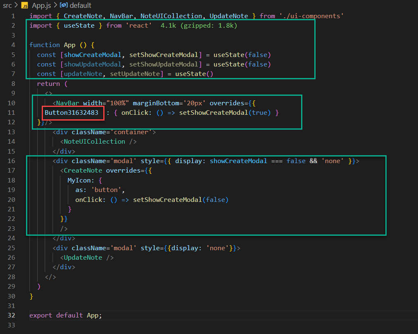Click the 'return' keyword on line 8
Viewport: 418px width, 334px height.
point(48,84)
